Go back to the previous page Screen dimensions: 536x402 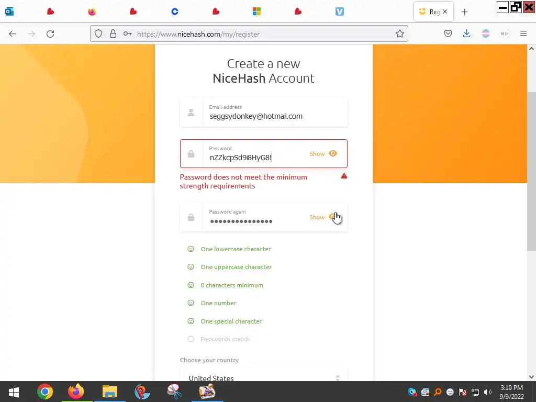(x=13, y=34)
